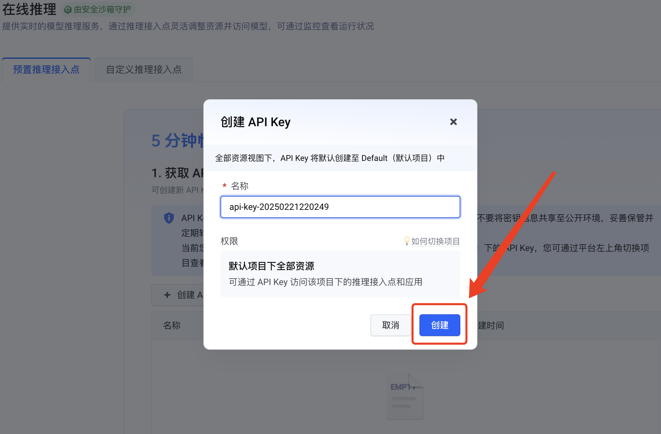Image resolution: width=661 pixels, height=434 pixels.
Task: Click the 由安全沙箱守护 shield badge icon
Action: click(x=68, y=10)
